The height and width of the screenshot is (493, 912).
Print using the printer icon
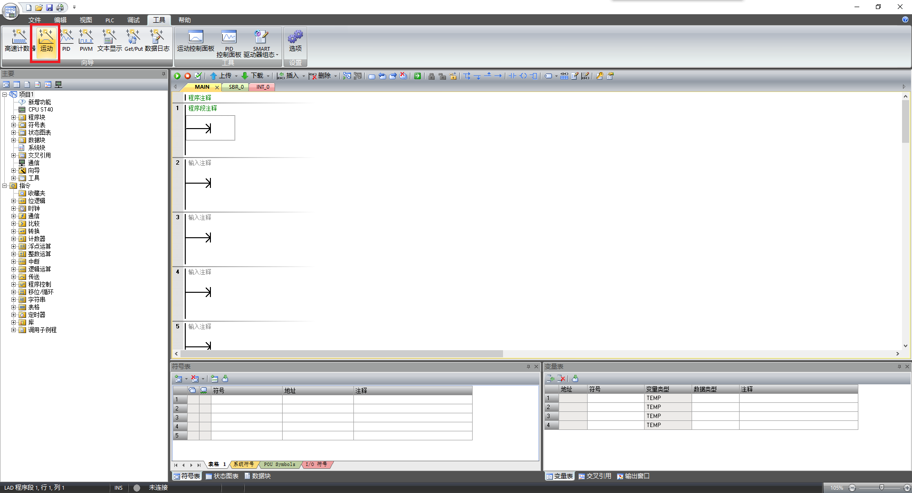point(60,8)
